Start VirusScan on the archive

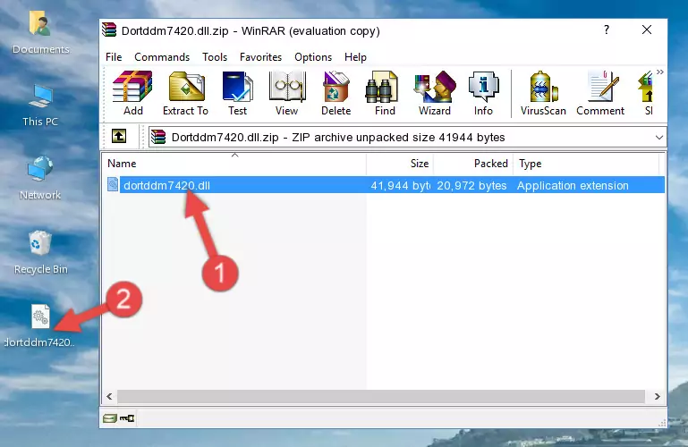(x=543, y=93)
